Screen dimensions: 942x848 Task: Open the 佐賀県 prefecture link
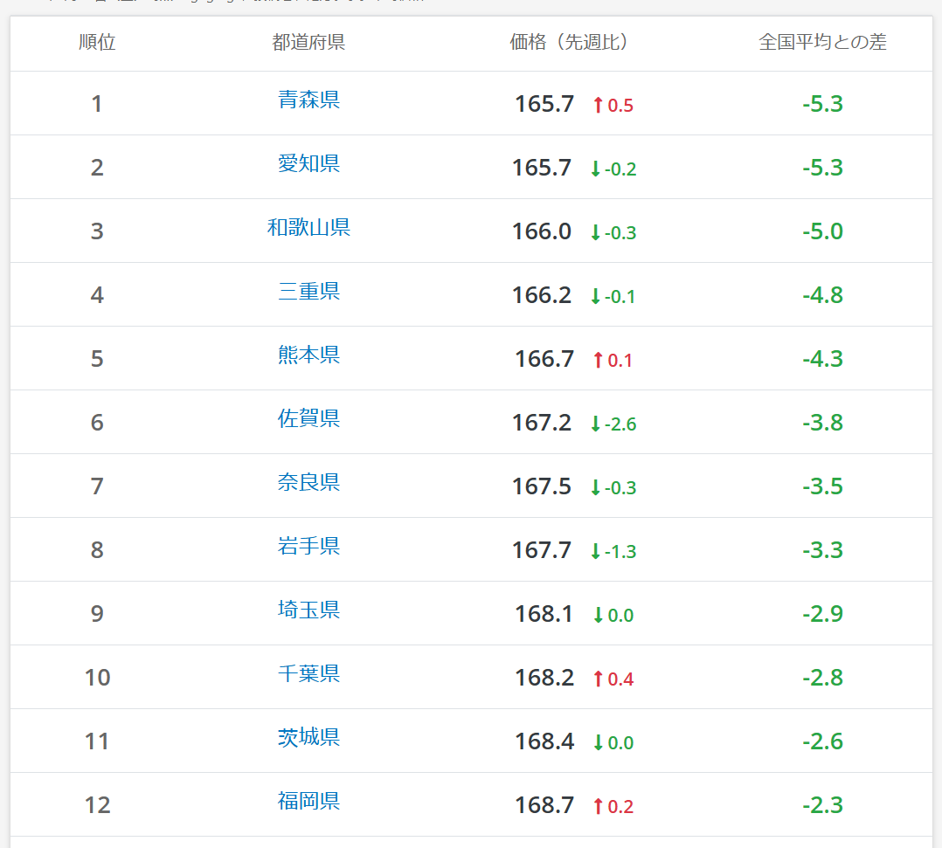[x=308, y=418]
